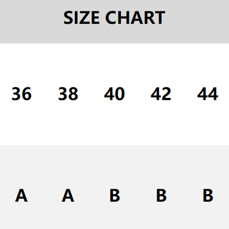Viewport: 229px width, 229px height.
Task: Click the letter S in SIZE CHART
Action: pyautogui.click(x=68, y=18)
